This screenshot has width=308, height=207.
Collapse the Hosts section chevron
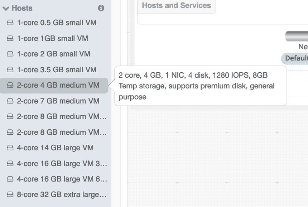coord(6,8)
